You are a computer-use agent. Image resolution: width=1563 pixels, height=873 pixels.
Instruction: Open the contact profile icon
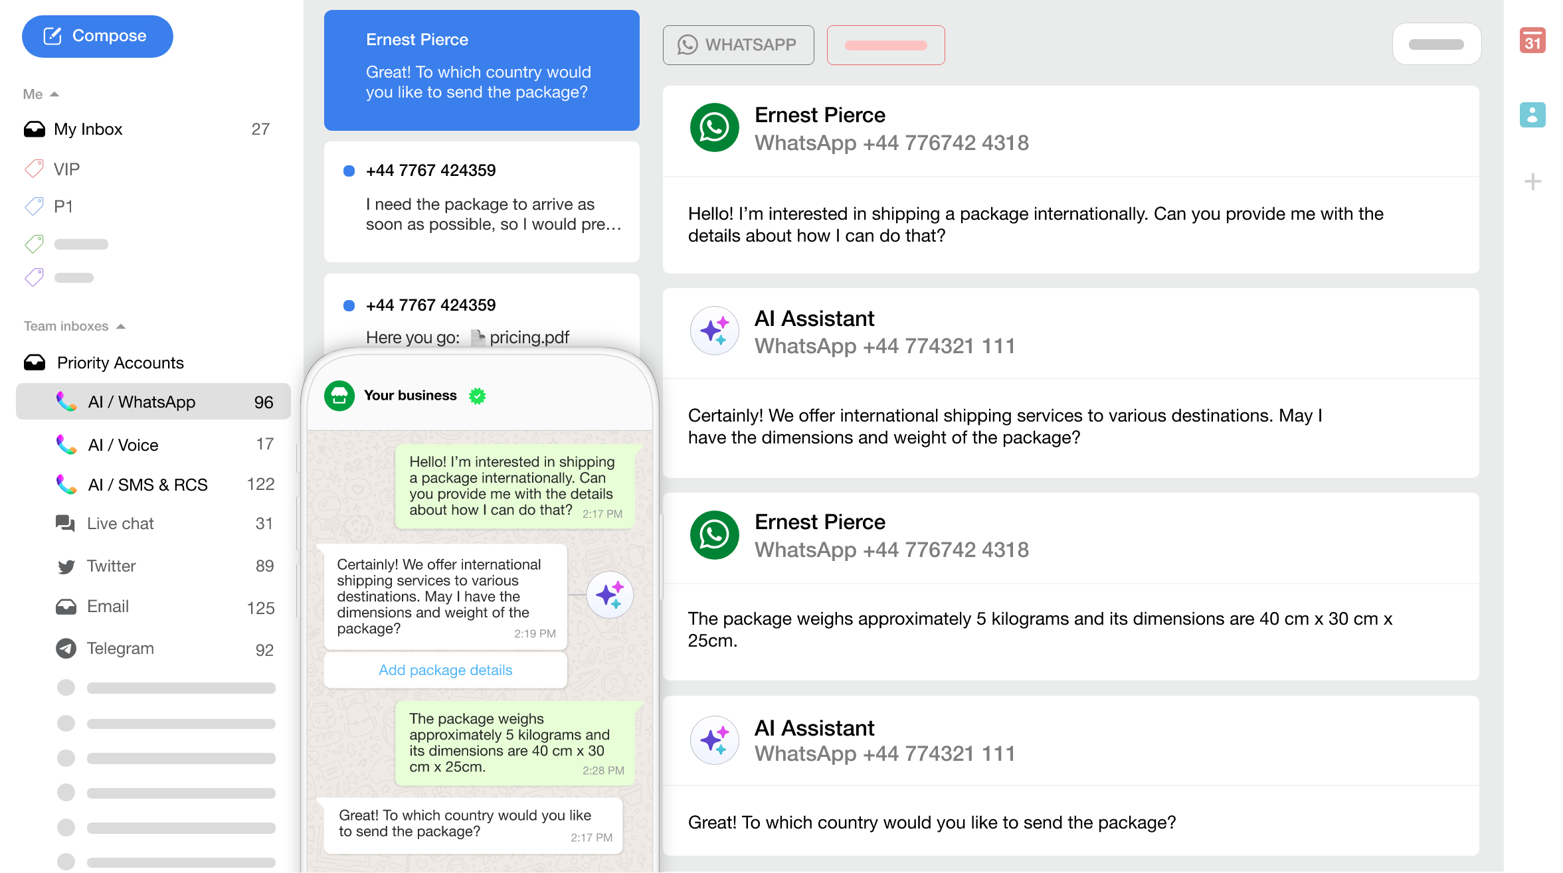(x=1532, y=115)
